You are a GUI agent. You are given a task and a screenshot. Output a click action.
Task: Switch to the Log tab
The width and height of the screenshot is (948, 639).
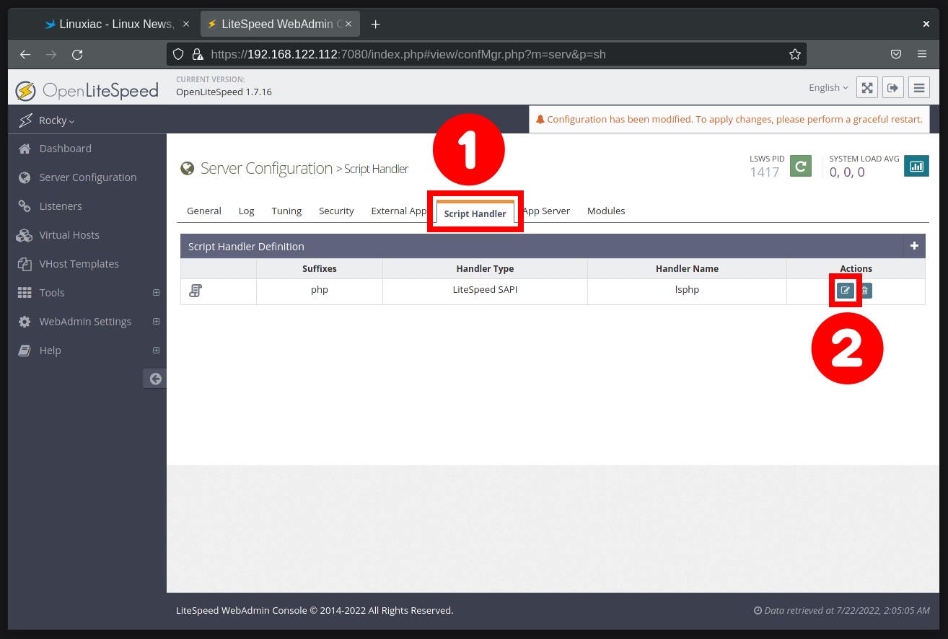pos(247,211)
